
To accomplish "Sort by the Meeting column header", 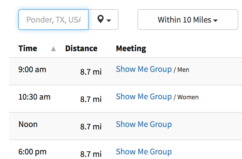I will coord(131,48).
